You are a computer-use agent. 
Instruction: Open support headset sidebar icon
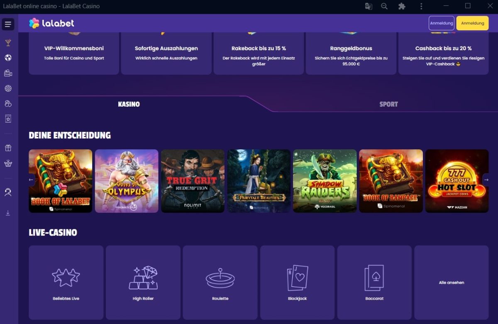coord(8,192)
